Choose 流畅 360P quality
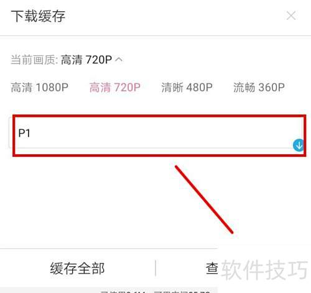The width and height of the screenshot is (311, 293). click(259, 87)
